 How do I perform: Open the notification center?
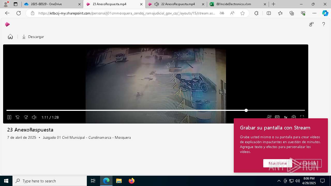pyautogui.click(x=322, y=181)
